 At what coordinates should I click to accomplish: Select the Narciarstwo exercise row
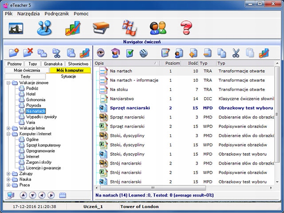point(122,99)
